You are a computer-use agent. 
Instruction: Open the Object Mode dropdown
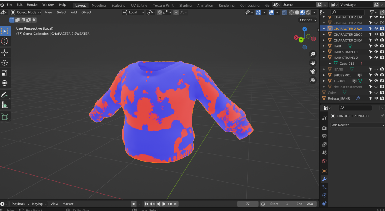[x=26, y=13]
